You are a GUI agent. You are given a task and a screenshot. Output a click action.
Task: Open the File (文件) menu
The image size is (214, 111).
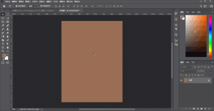pos(8,2)
